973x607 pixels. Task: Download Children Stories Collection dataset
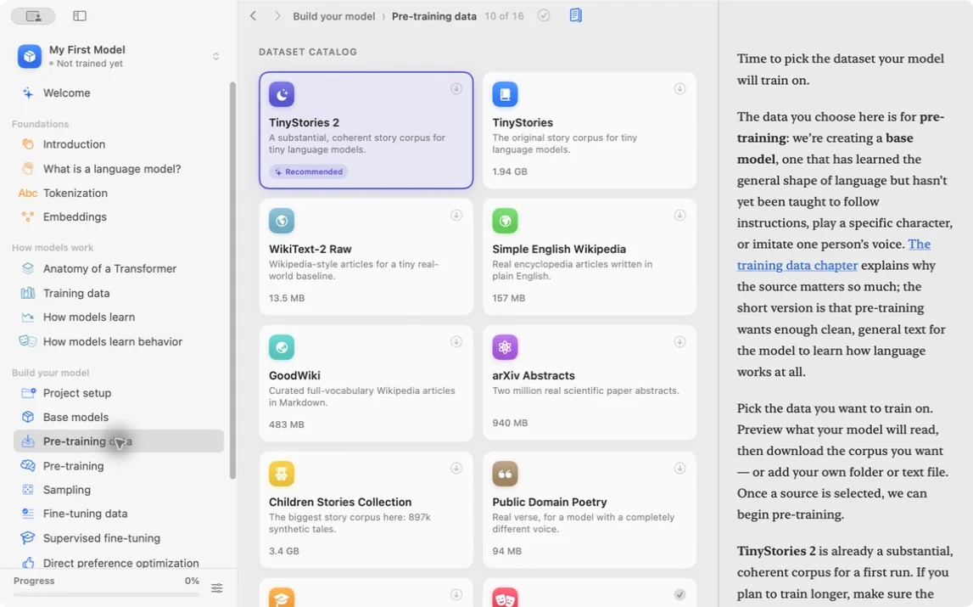tap(456, 469)
